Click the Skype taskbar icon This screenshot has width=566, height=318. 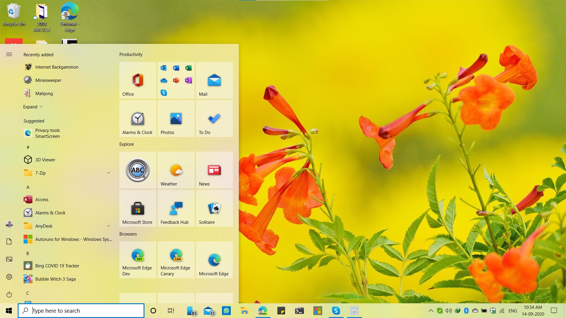pyautogui.click(x=336, y=311)
